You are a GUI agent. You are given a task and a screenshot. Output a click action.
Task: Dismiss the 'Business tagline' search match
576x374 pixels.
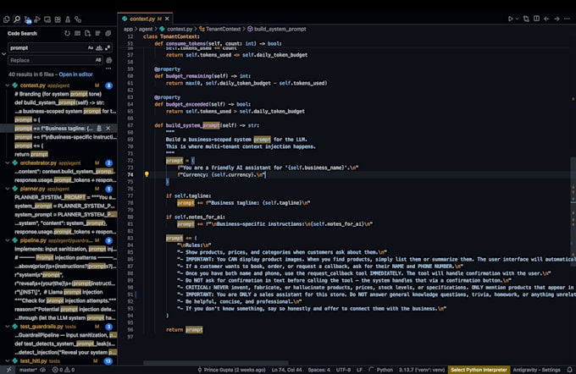point(108,128)
